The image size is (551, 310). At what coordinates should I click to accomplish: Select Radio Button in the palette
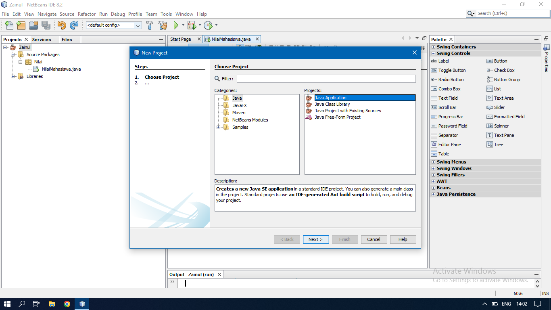pyautogui.click(x=447, y=80)
